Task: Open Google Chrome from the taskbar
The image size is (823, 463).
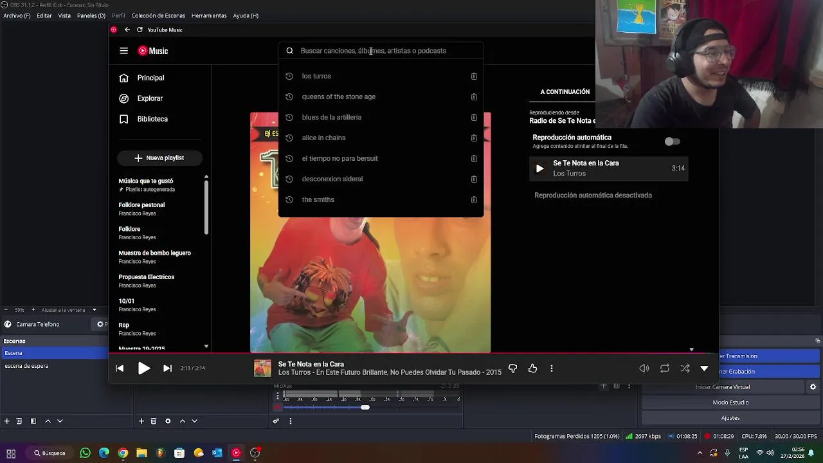Action: (123, 453)
